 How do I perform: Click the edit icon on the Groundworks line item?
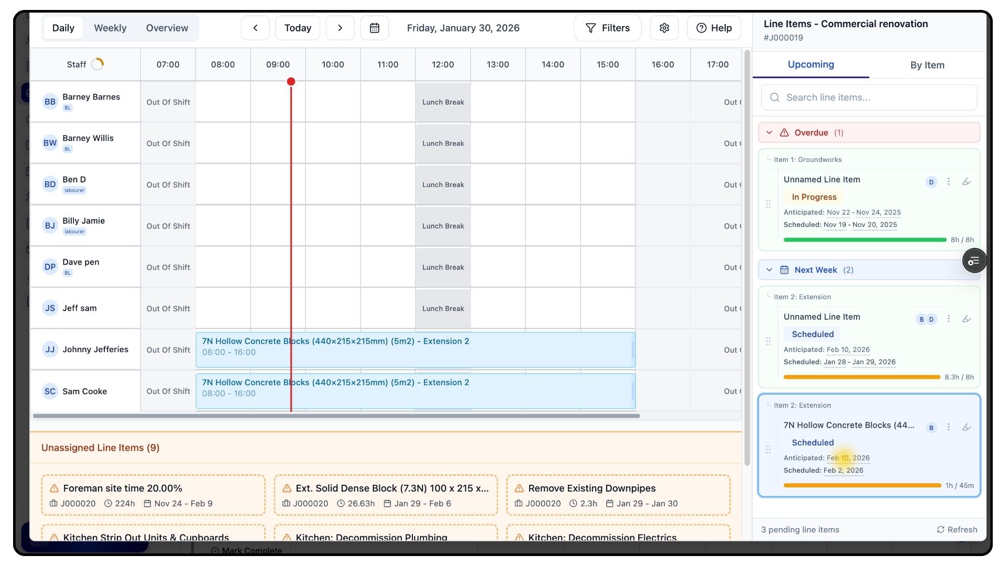967,182
